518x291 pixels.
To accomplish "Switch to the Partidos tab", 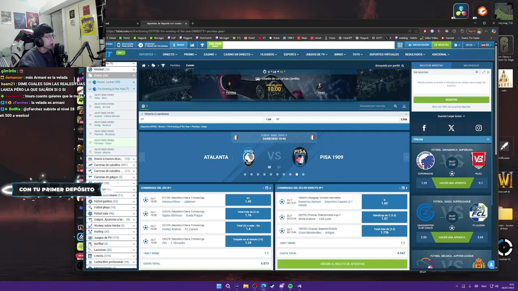I will click(175, 65).
